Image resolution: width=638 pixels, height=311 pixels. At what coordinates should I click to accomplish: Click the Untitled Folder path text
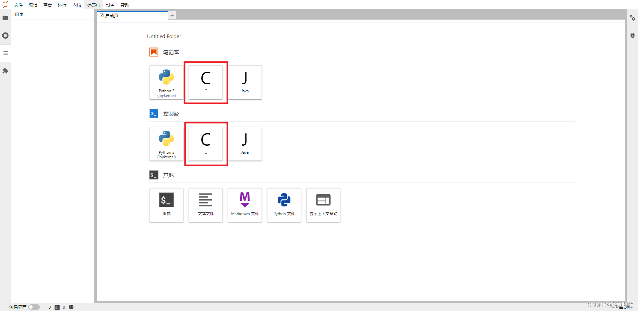[x=164, y=37]
